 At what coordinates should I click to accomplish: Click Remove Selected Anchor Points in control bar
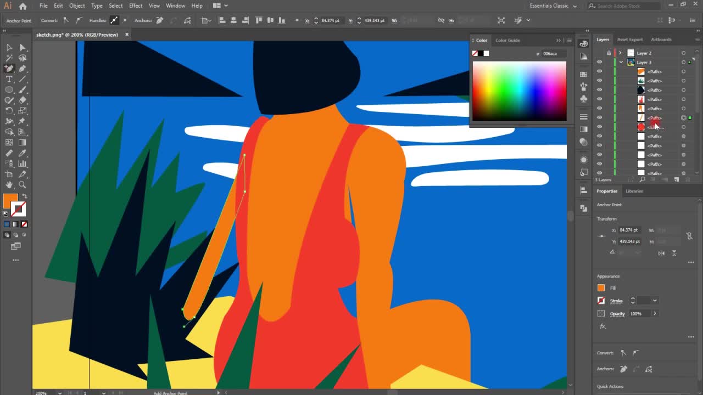(160, 20)
